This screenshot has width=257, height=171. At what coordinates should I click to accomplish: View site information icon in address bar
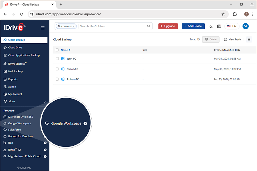[x=32, y=14]
